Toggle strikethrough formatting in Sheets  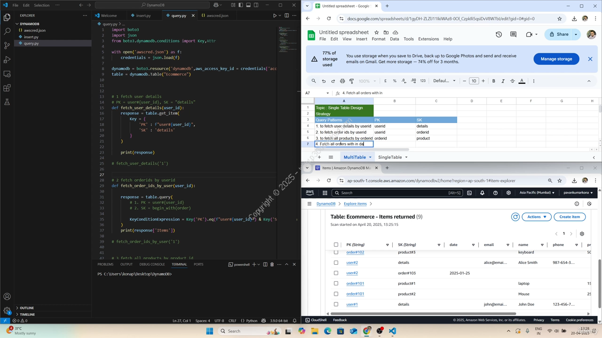[512, 81]
